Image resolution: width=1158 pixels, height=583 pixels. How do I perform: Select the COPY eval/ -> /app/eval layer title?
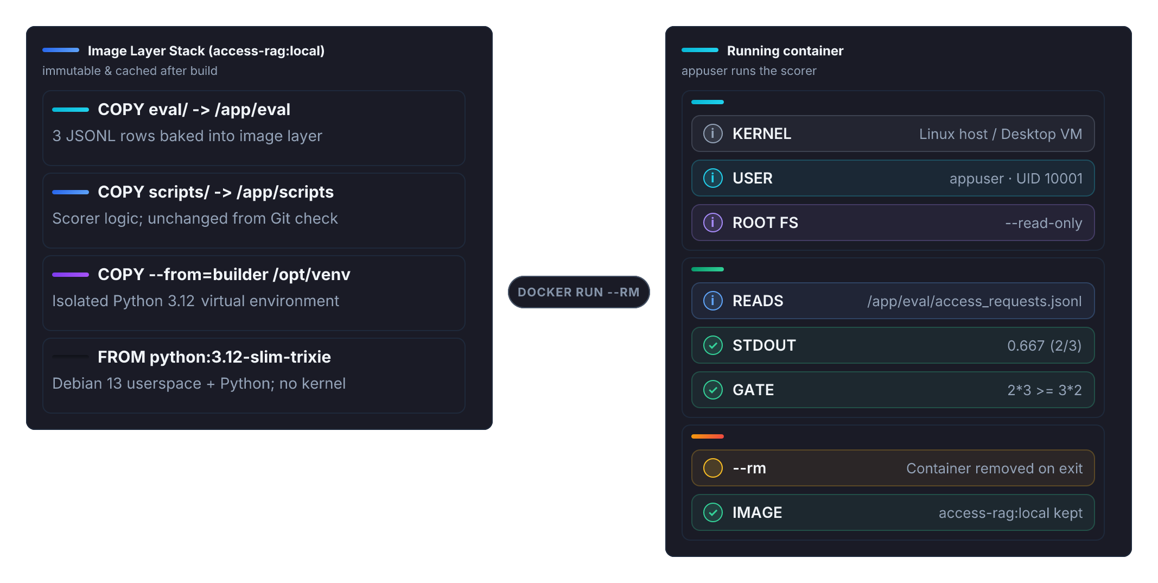[194, 110]
